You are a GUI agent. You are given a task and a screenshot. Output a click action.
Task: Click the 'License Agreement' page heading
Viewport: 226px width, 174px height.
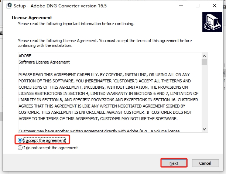pos(32,18)
